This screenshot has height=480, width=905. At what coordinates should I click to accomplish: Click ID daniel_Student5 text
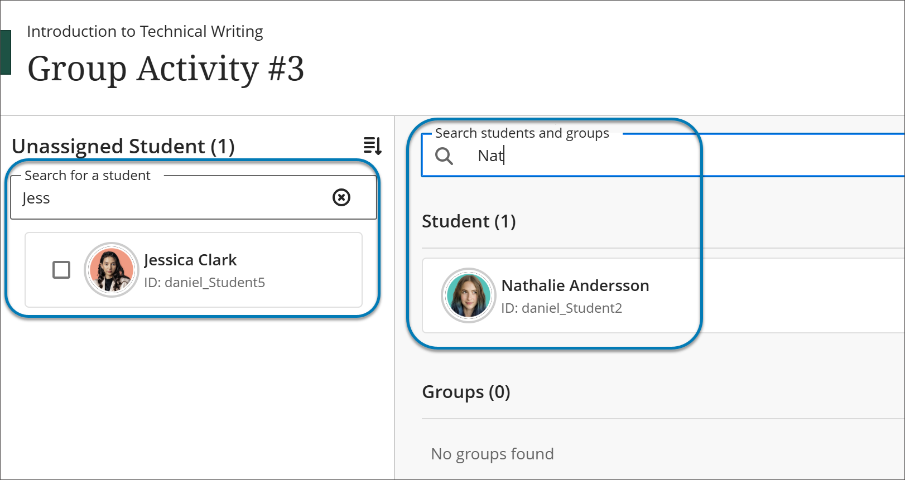click(204, 283)
